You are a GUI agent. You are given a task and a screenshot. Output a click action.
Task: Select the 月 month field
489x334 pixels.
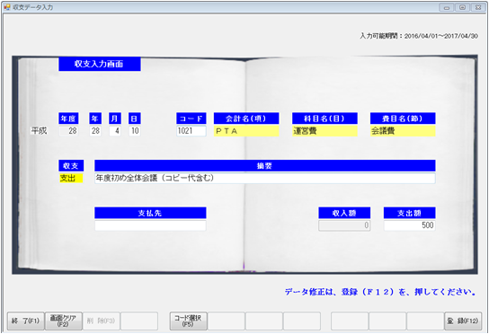[x=115, y=131]
